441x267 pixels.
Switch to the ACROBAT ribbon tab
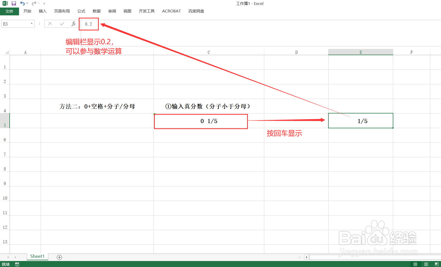pos(171,11)
